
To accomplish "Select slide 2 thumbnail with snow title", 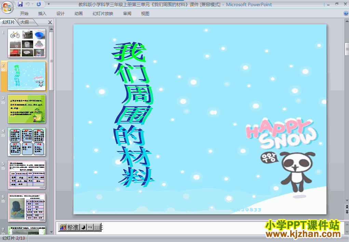I will click(x=27, y=76).
